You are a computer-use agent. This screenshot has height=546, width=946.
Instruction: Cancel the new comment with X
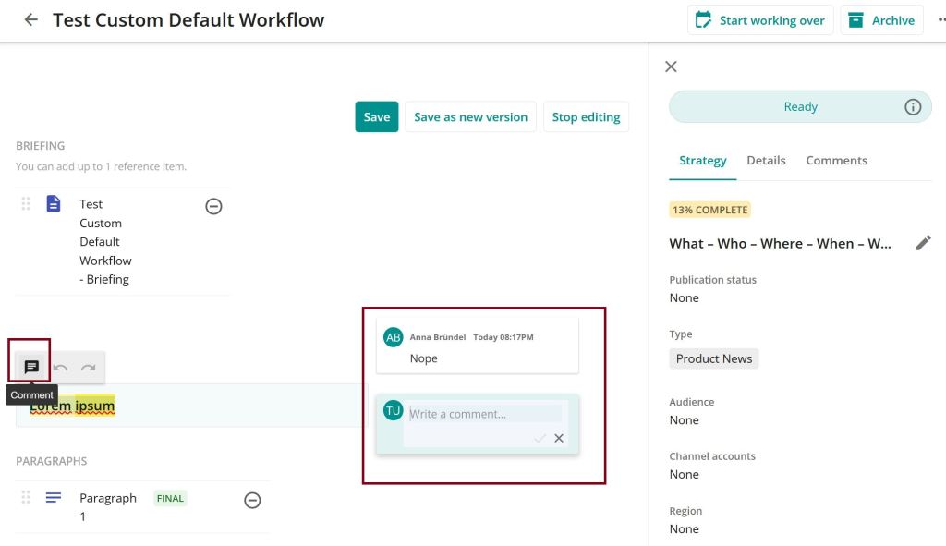coord(559,438)
